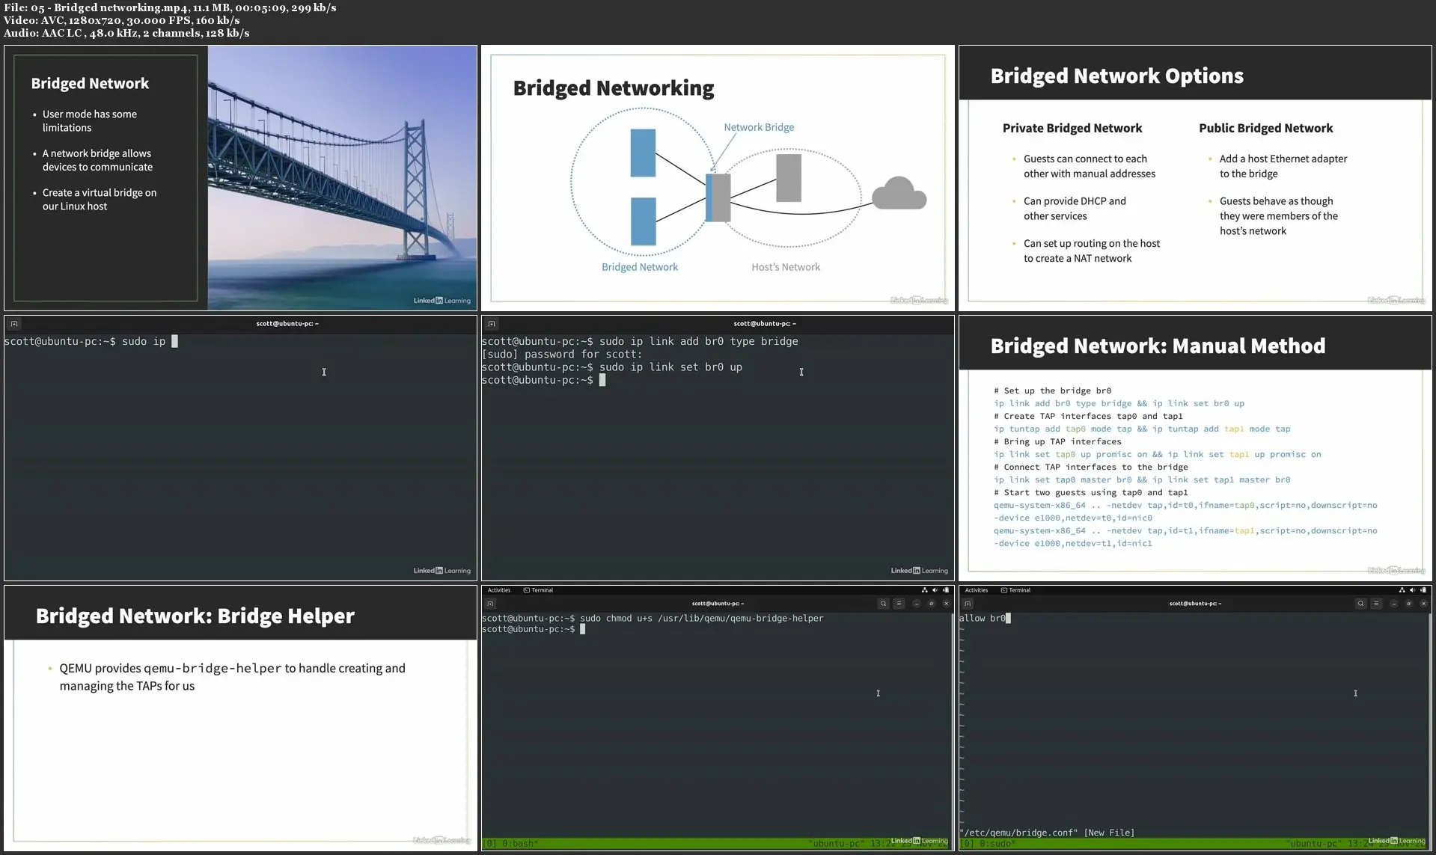This screenshot has height=855, width=1436.
Task: Open search in the rightmost terminal window
Action: [x=1360, y=604]
